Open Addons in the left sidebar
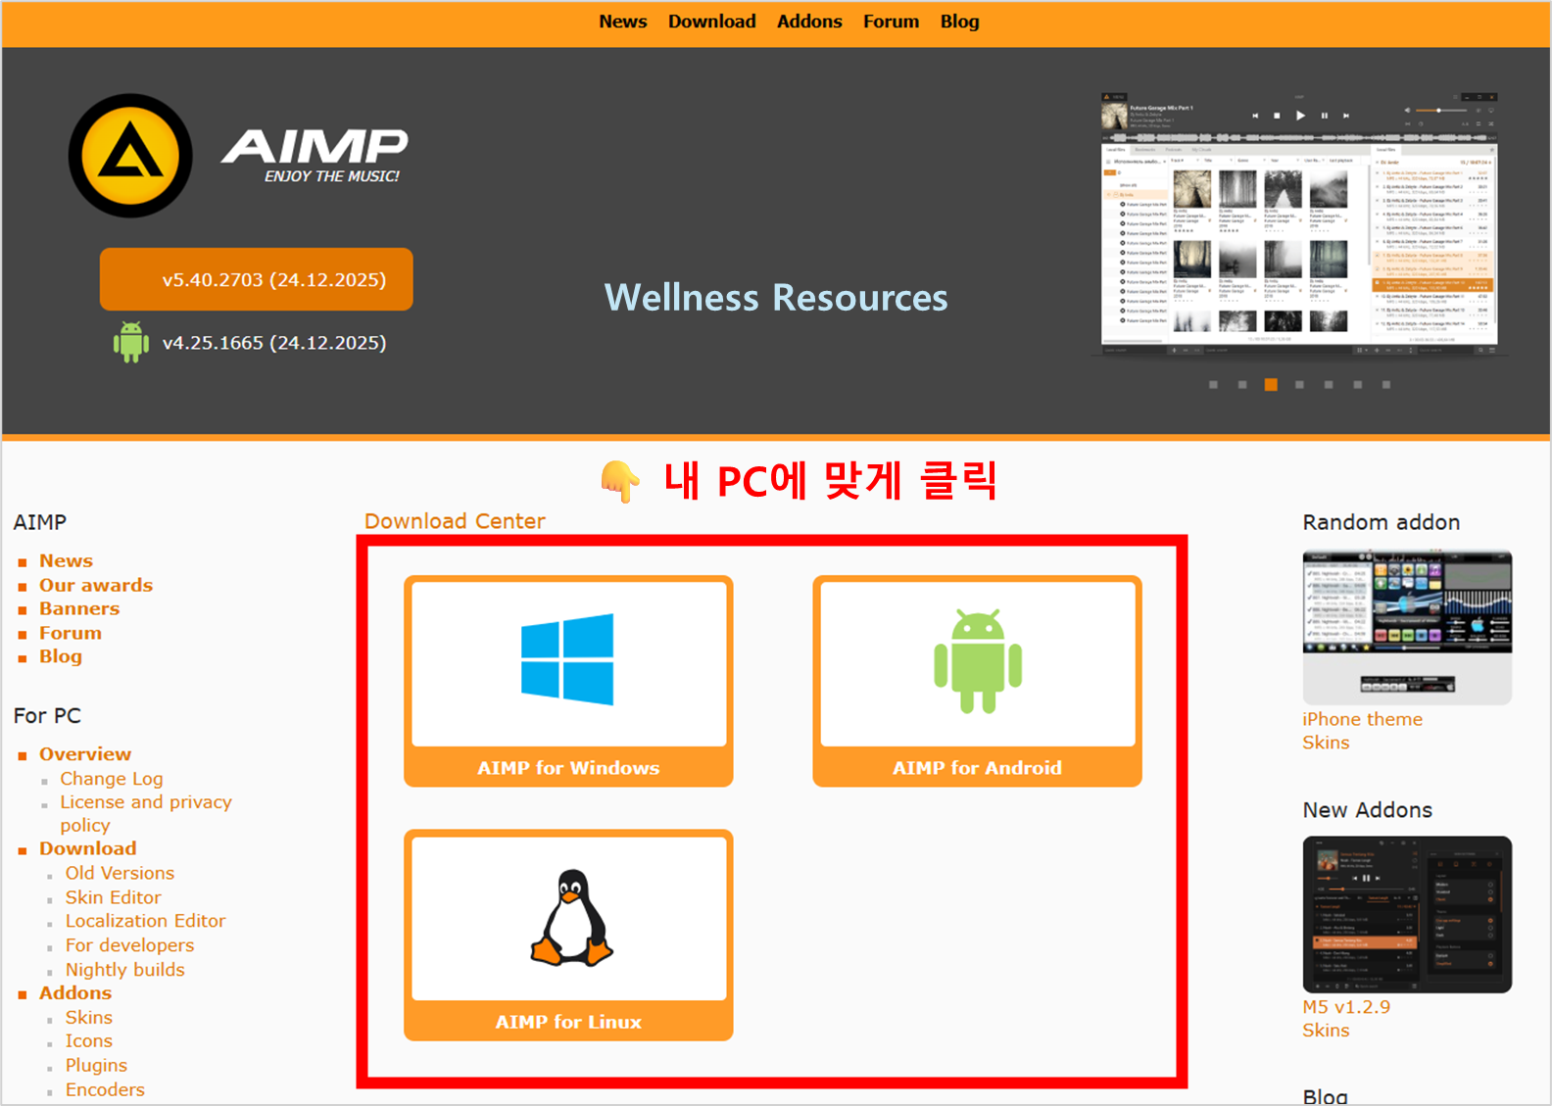This screenshot has width=1552, height=1106. tap(75, 993)
